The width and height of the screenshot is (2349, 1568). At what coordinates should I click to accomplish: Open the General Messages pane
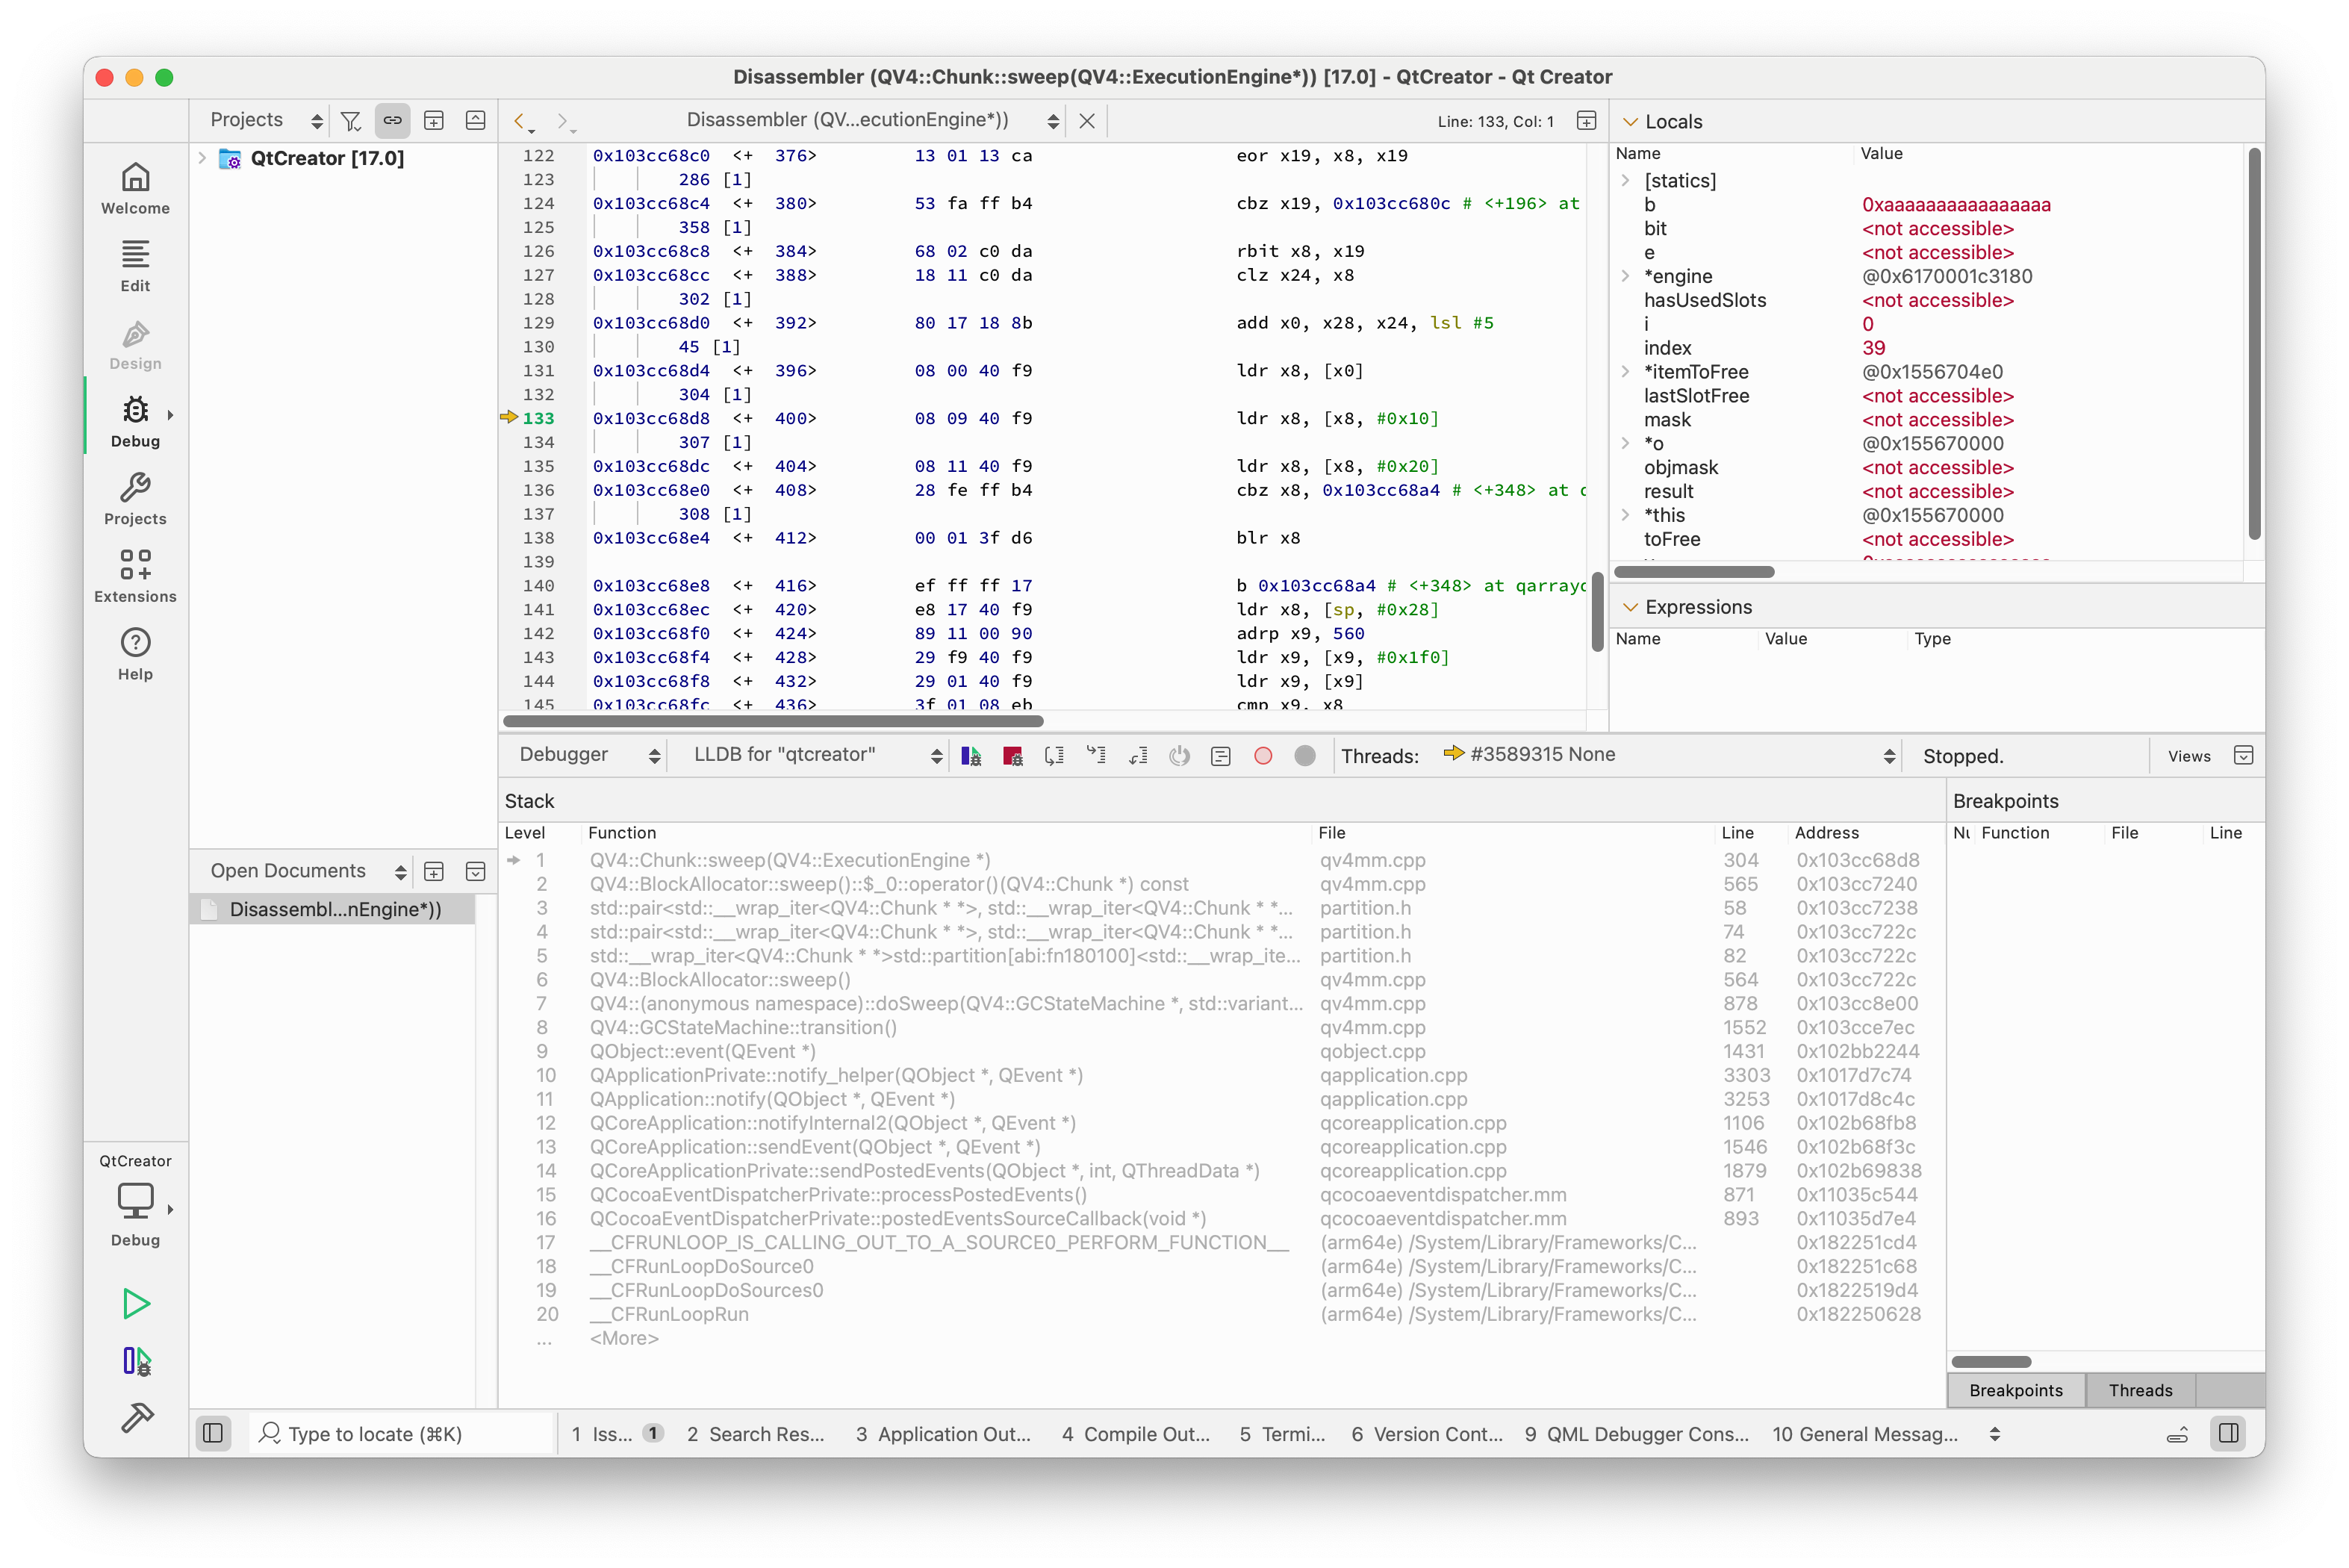pyautogui.click(x=1865, y=1434)
